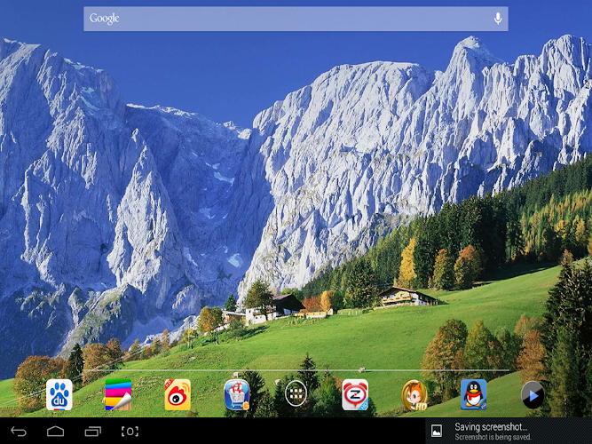Viewport: 592px width, 444px height.
Task: Open the Saving screenshot notification
Action: (x=509, y=432)
